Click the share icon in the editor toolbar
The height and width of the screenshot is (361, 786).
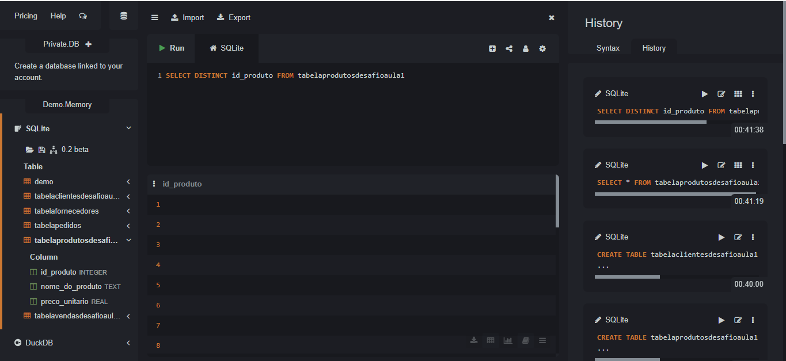click(x=509, y=49)
